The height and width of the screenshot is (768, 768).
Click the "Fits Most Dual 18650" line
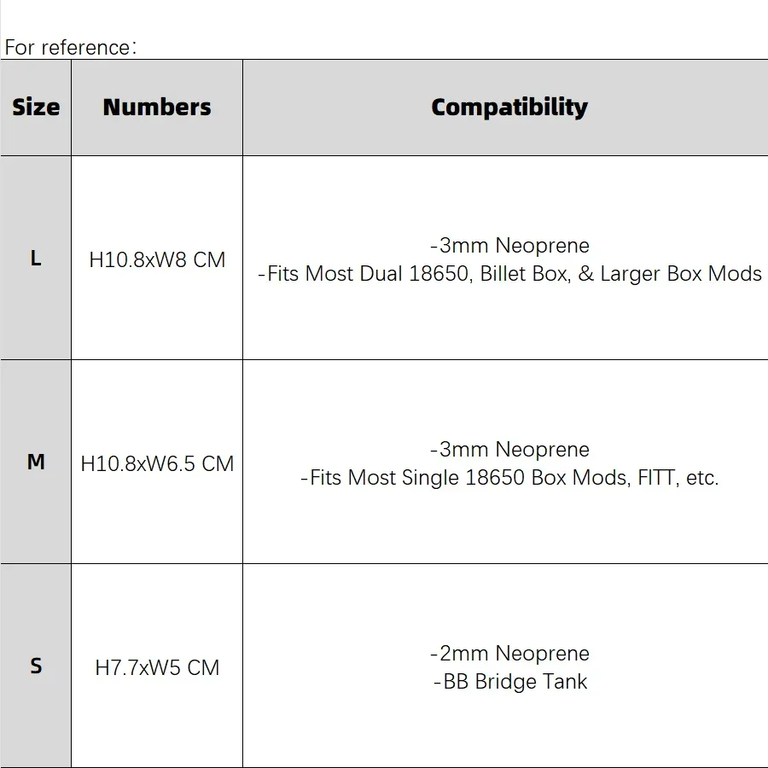click(x=365, y=274)
